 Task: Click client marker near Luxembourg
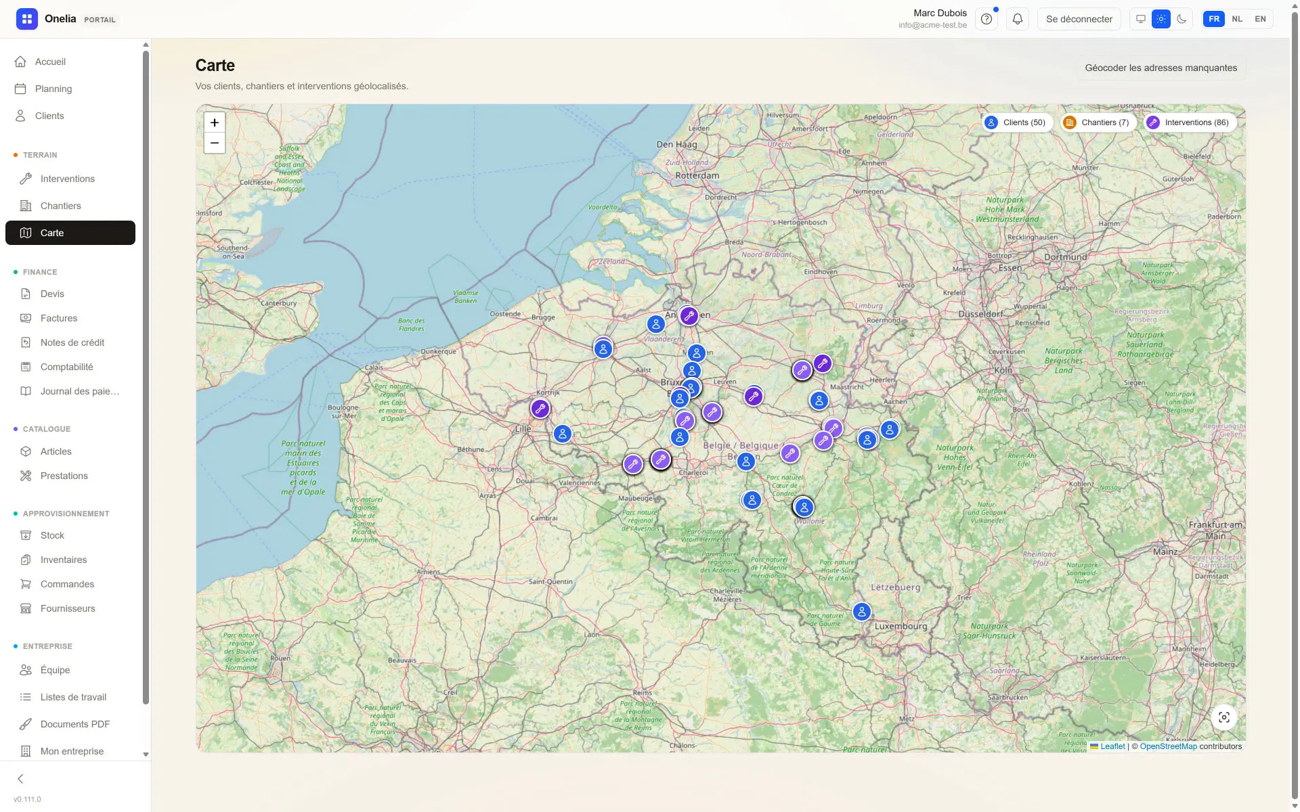pos(861,612)
